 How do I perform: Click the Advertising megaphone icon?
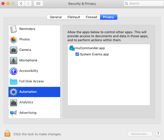click(13, 113)
